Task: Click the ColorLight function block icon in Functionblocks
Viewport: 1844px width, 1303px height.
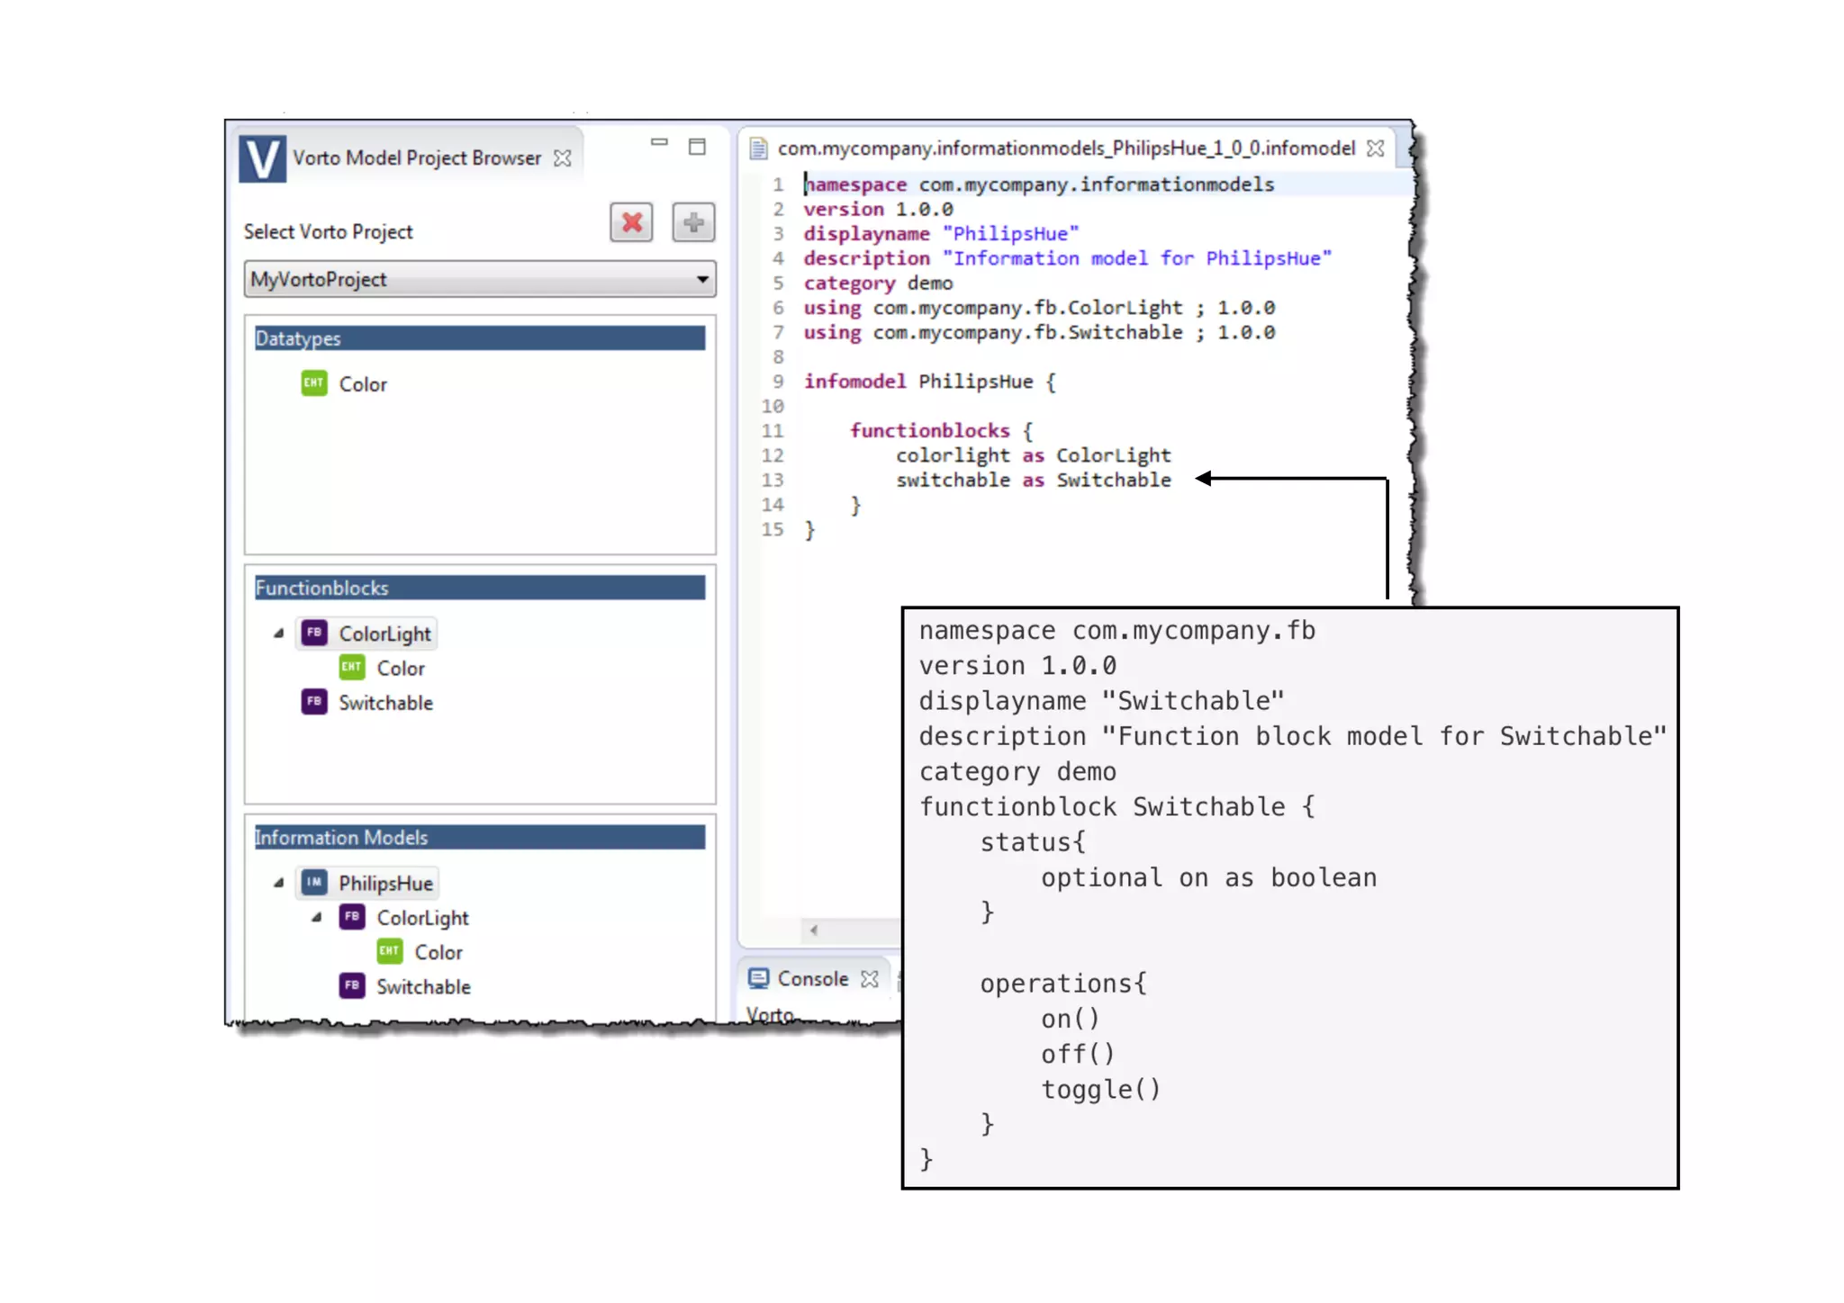Action: [x=314, y=634]
